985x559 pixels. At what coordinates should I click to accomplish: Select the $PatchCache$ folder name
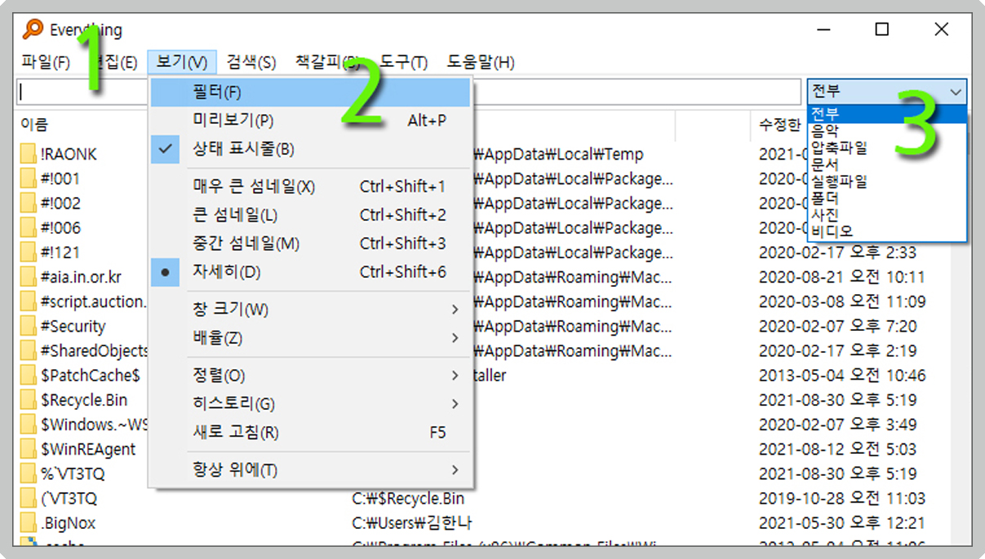click(91, 376)
